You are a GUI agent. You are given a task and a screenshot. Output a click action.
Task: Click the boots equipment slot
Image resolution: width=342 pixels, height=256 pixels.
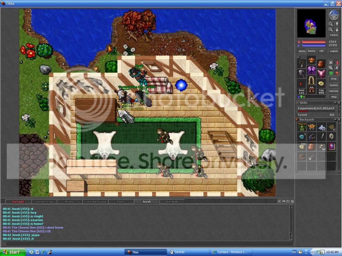(312, 90)
